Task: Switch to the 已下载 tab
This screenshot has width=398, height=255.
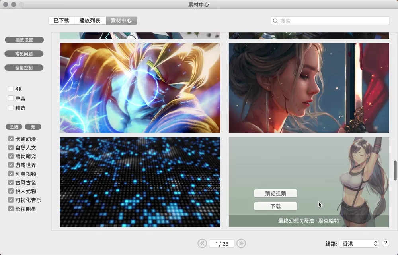Action: click(61, 21)
